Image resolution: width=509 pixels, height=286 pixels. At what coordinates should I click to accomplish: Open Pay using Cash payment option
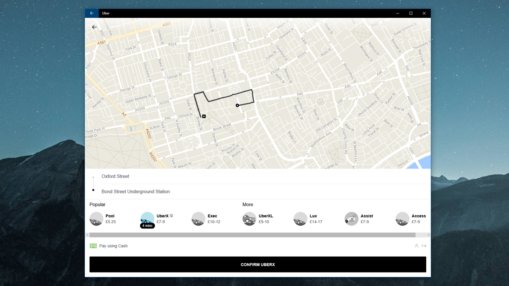click(x=113, y=246)
